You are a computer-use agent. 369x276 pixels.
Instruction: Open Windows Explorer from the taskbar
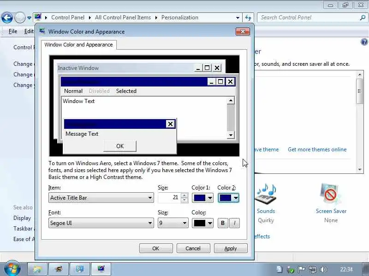tap(37, 269)
